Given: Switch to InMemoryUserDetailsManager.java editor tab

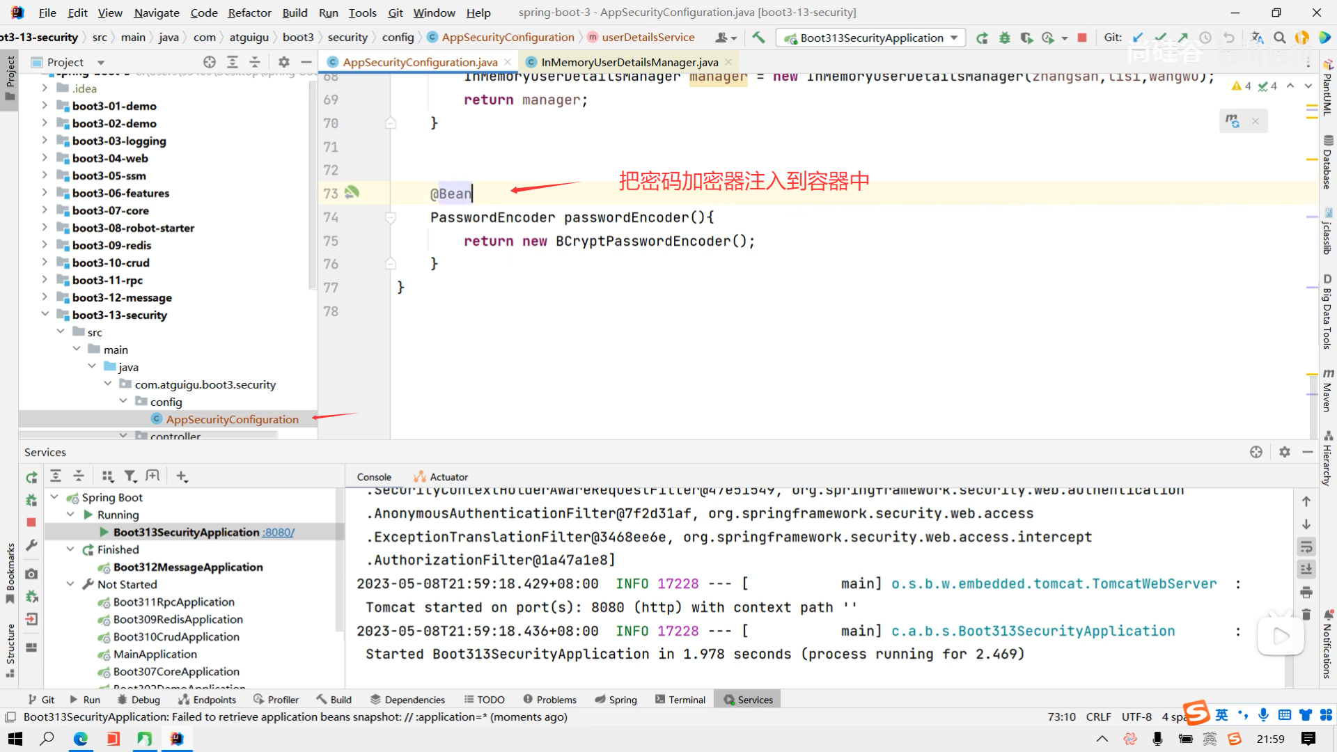Looking at the screenshot, I should [629, 62].
